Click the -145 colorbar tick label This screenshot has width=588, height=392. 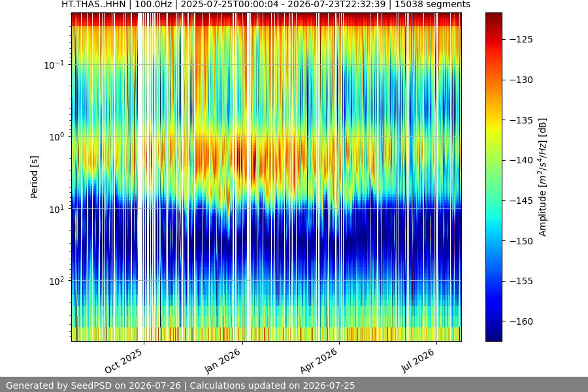coord(521,201)
